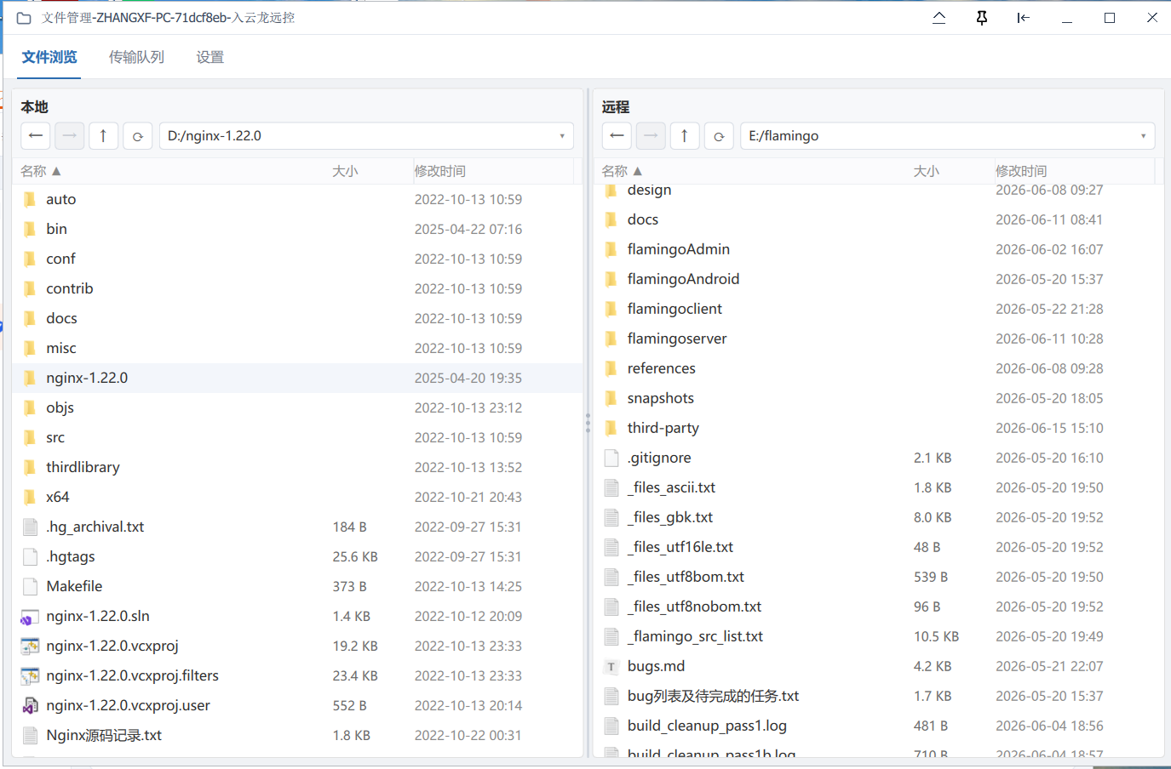Go up one level in remote pane

coord(684,135)
